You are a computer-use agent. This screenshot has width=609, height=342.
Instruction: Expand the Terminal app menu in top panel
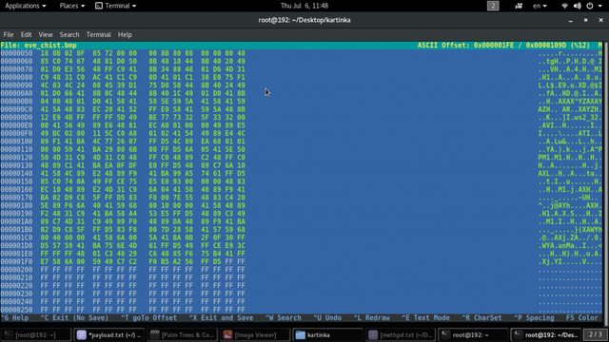click(x=116, y=6)
